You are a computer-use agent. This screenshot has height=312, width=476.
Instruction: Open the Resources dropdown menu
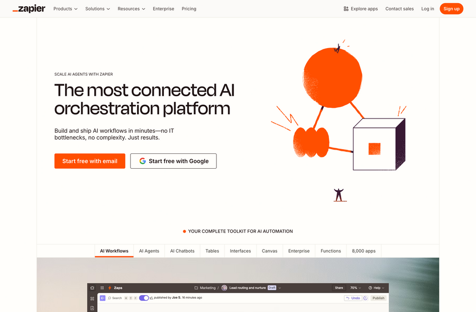tap(131, 8)
